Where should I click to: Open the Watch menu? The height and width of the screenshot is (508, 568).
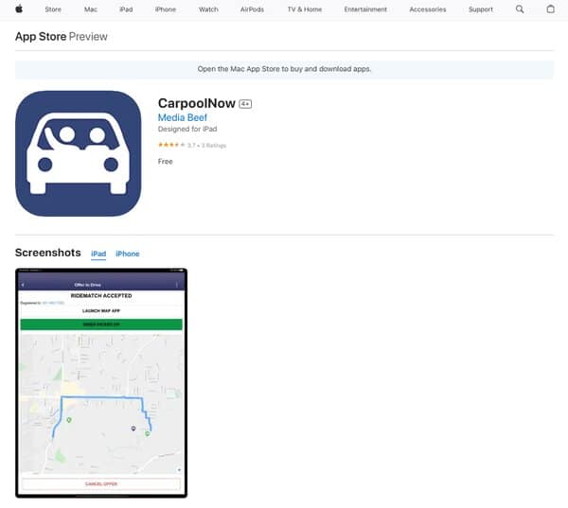coord(208,9)
